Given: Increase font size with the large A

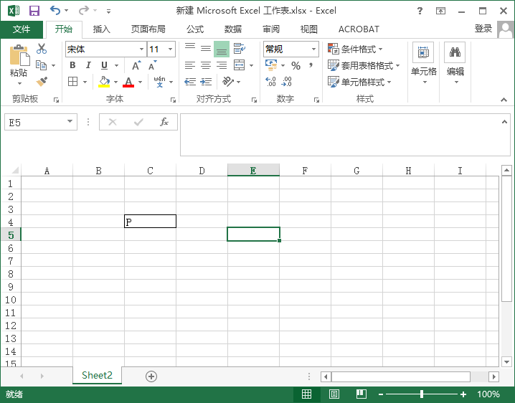Looking at the screenshot, I should (136, 65).
